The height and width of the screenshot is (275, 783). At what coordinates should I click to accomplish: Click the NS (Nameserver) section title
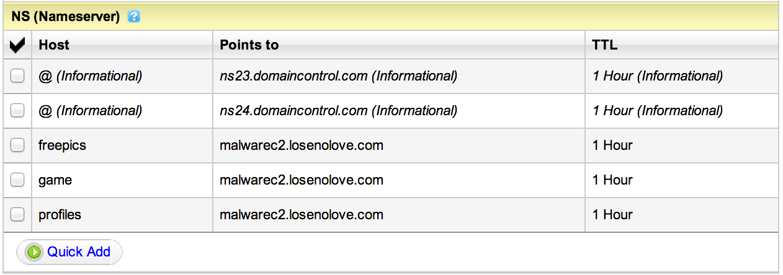pos(65,17)
